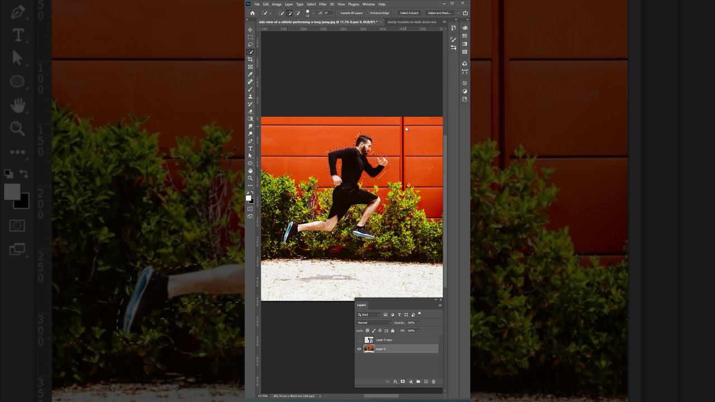Screen dimensions: 715x402
Task: Create a new layer
Action: pos(426,382)
